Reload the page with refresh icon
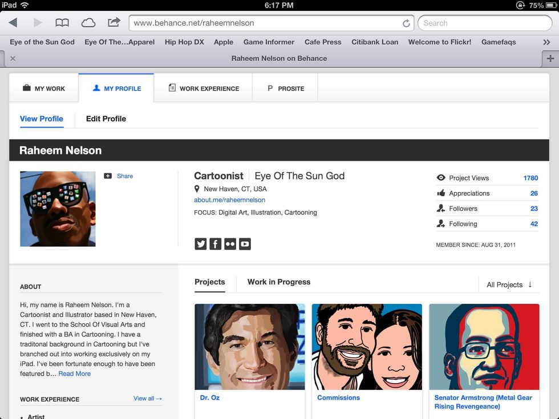 click(406, 23)
